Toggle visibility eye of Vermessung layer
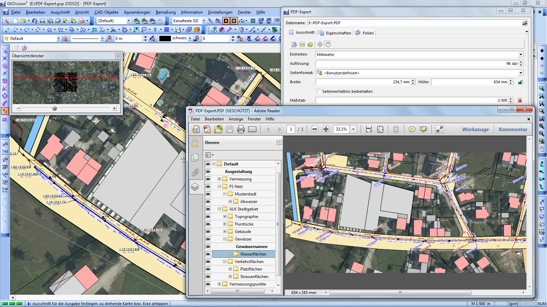Screen dimensions: 547x307 coord(208,179)
